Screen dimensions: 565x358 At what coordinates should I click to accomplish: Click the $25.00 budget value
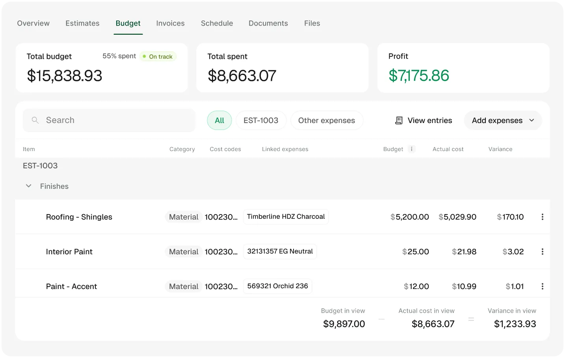tap(416, 252)
